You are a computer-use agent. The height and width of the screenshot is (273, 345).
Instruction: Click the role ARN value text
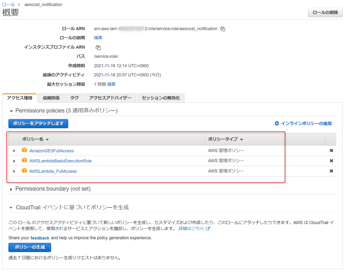tap(156, 29)
